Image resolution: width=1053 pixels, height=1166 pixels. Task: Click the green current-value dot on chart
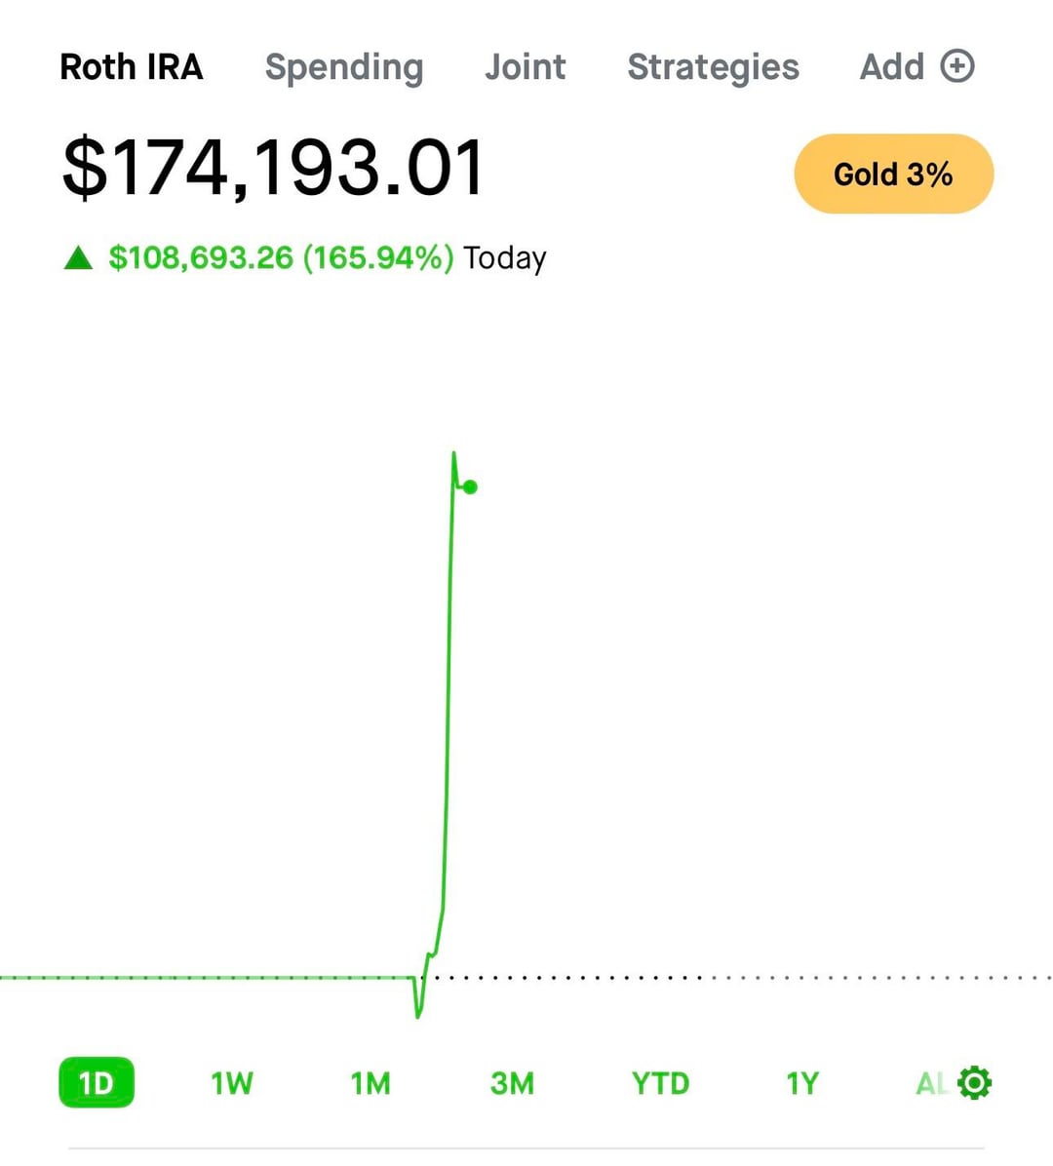point(471,486)
